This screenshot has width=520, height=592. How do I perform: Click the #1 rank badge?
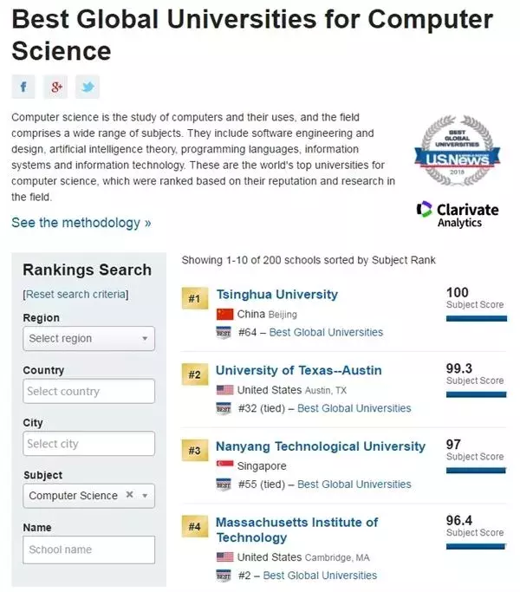coord(194,300)
